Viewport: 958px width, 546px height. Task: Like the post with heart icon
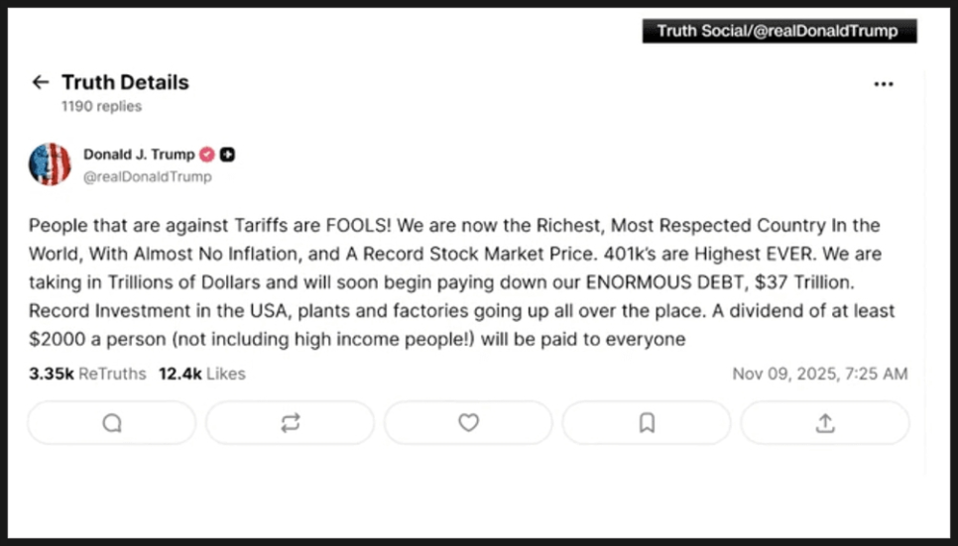tap(468, 423)
